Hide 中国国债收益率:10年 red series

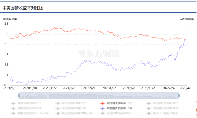click(x=116, y=103)
